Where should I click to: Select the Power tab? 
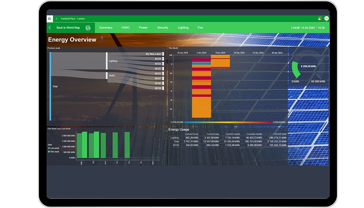pyautogui.click(x=143, y=28)
